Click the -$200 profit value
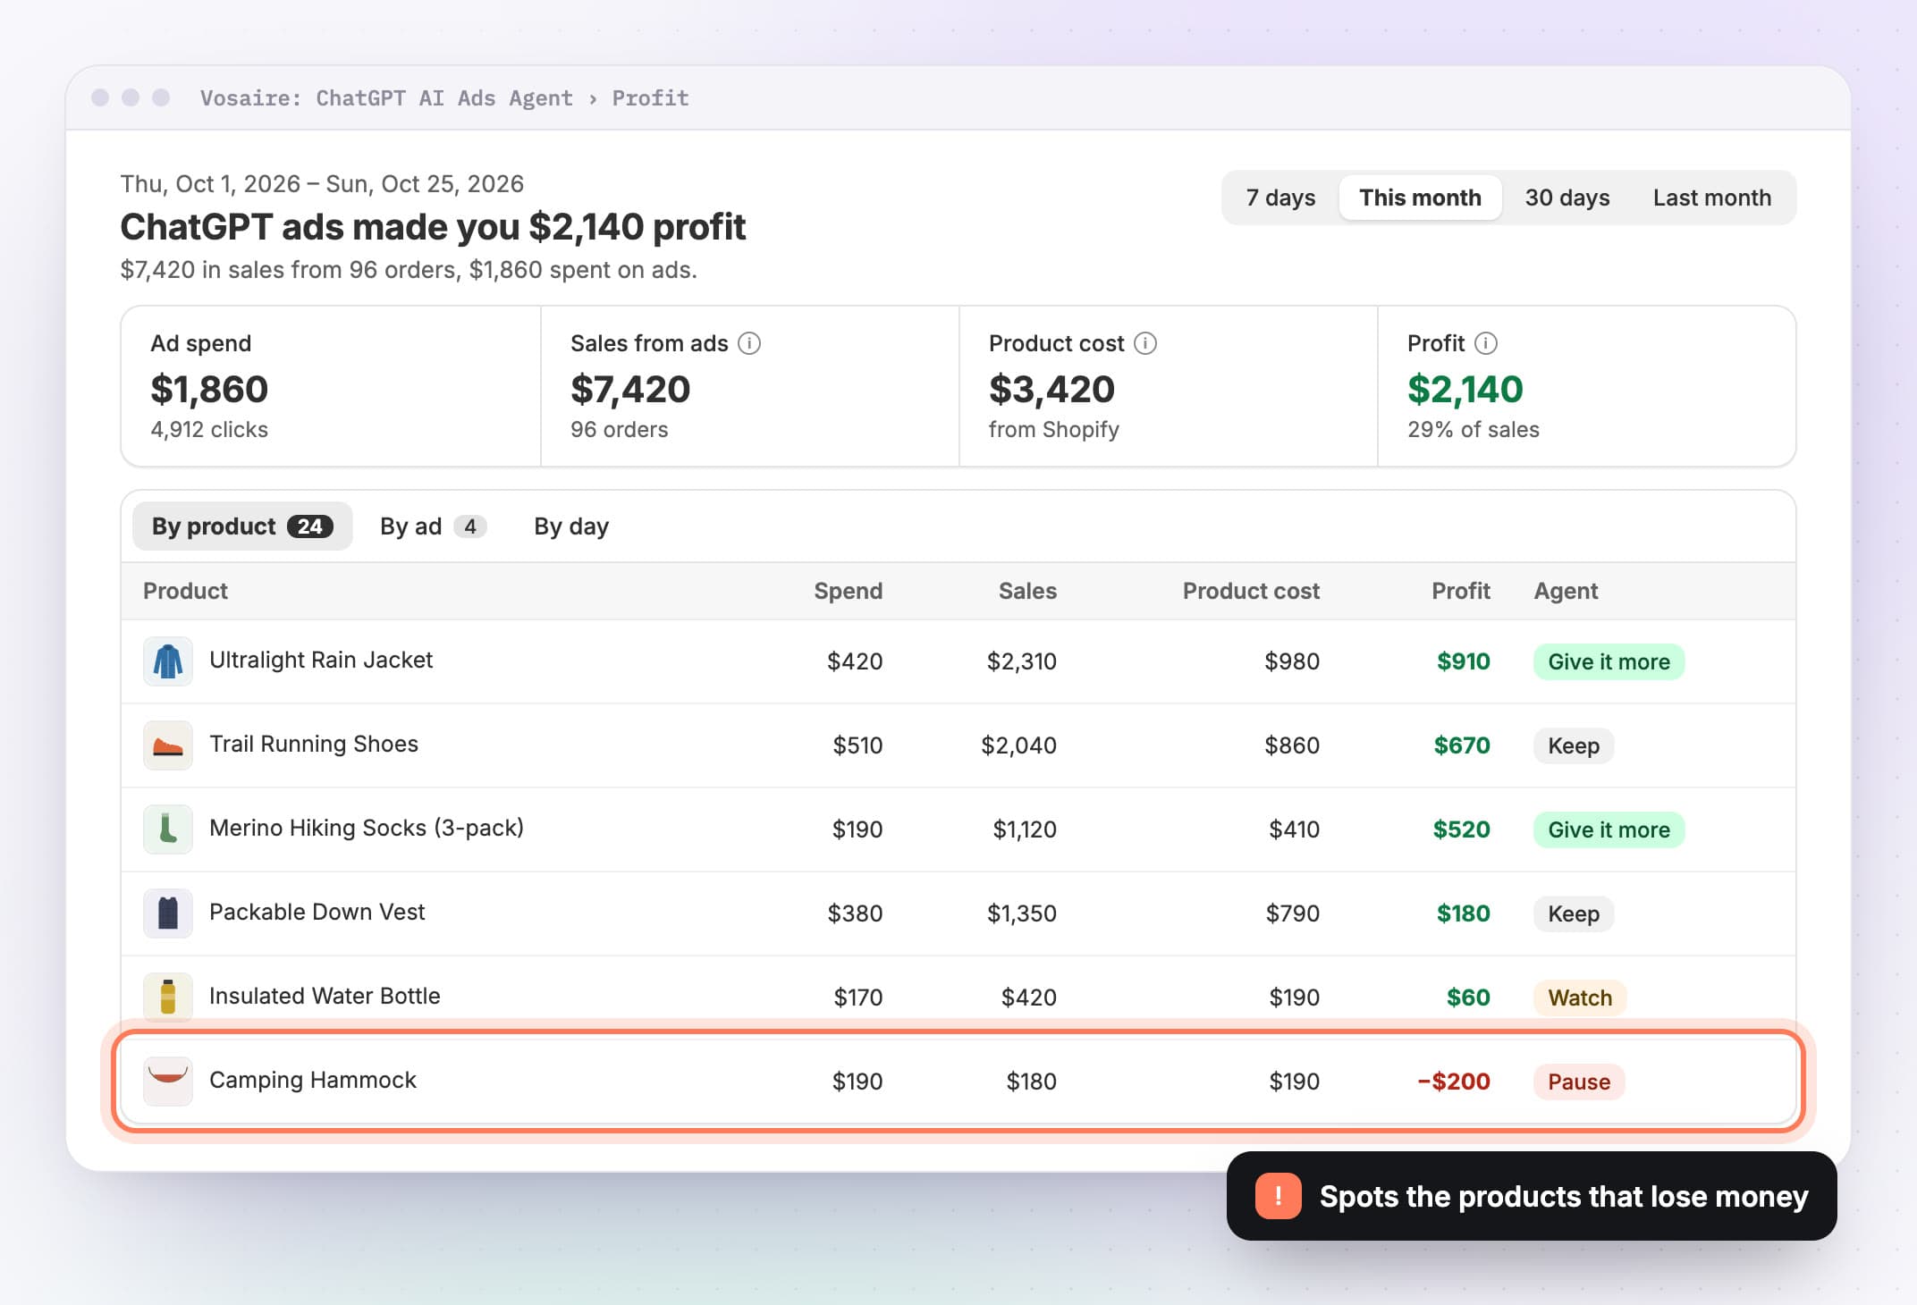 pyautogui.click(x=1454, y=1082)
